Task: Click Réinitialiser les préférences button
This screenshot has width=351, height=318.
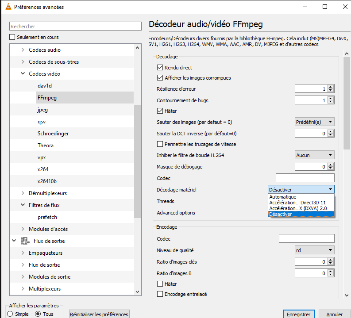Action: click(x=99, y=314)
